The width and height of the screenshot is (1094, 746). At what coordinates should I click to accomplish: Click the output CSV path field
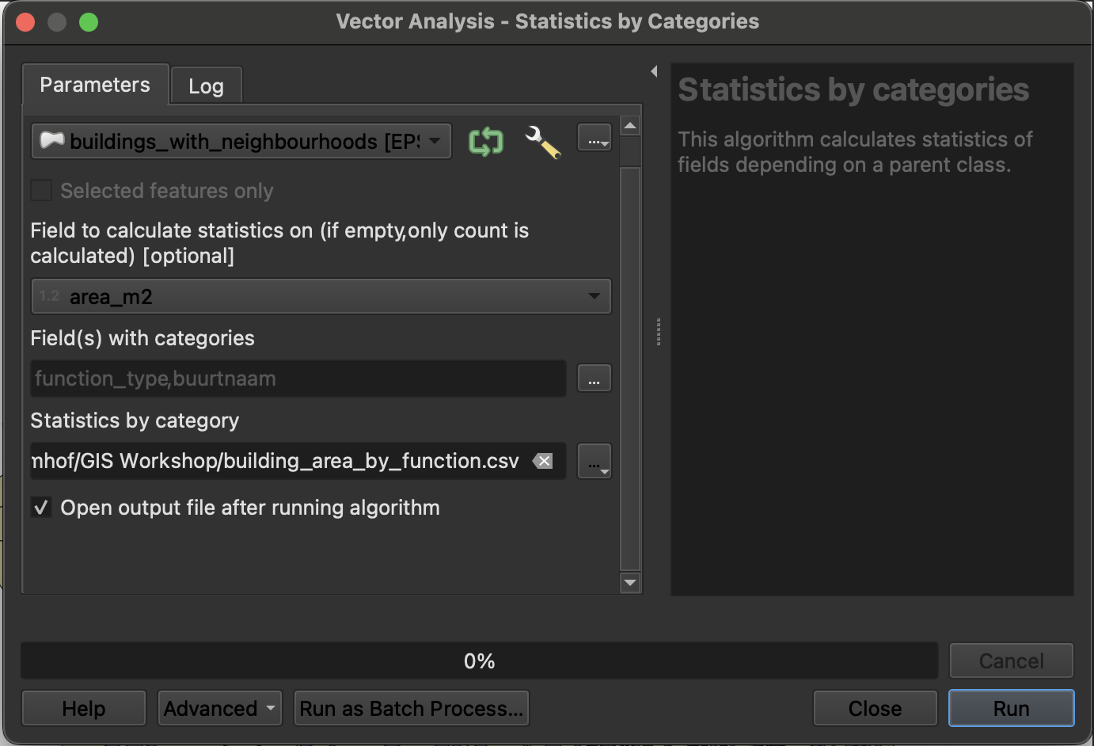click(x=277, y=461)
